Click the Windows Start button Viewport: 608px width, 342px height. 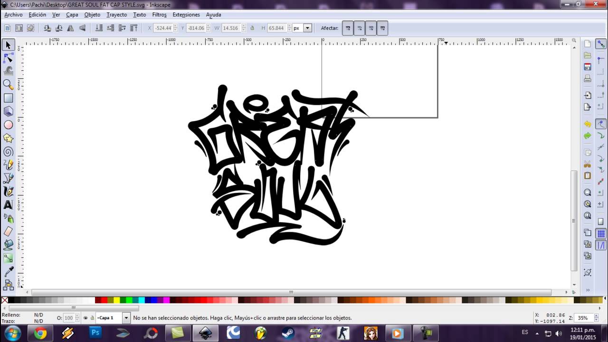13,333
